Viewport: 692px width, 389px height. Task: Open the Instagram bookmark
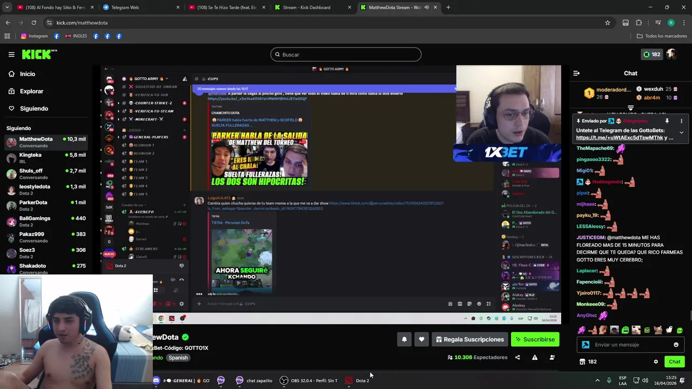(x=34, y=36)
